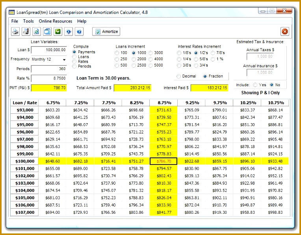Click the blue diamond info icon
The width and height of the screenshot is (301, 235).
tap(69, 31)
